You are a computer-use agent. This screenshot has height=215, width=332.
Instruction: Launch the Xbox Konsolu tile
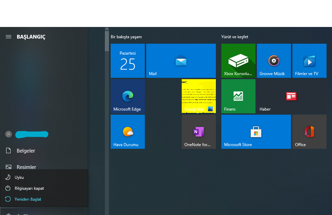(238, 61)
